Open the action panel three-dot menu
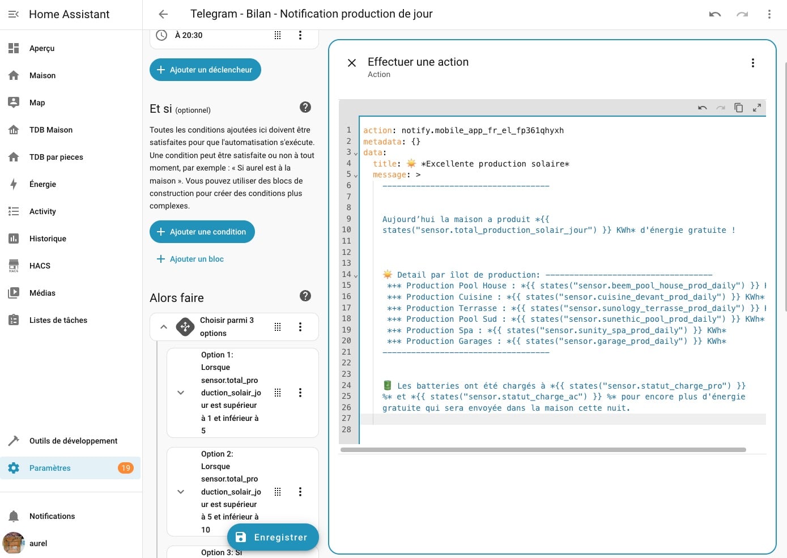 point(752,63)
